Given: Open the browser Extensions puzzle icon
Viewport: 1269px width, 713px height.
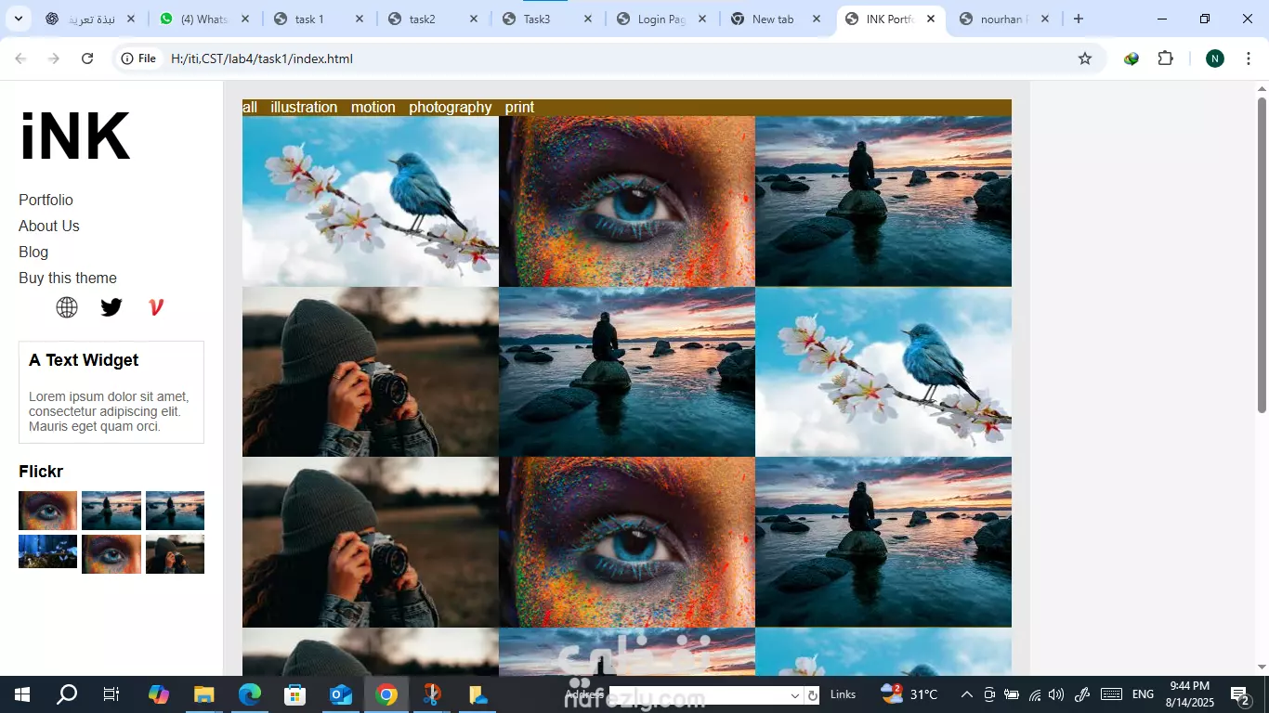Looking at the screenshot, I should [x=1165, y=58].
